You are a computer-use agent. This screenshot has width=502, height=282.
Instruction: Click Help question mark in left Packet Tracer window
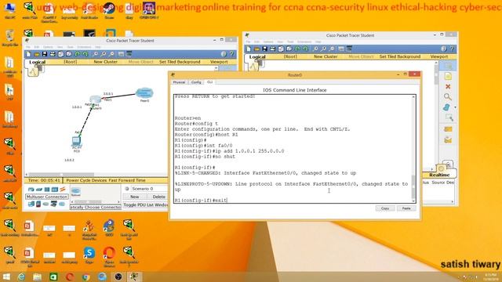coord(232,54)
